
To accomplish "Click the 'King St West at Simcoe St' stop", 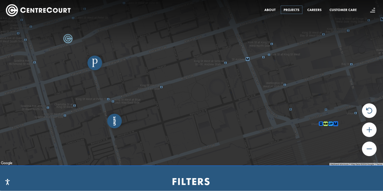I will 226,63.
